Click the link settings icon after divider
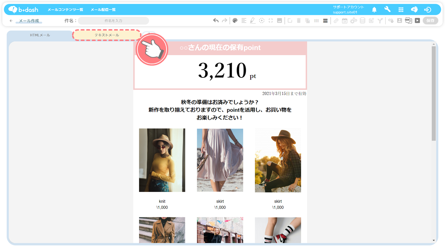445x250 pixels. coord(391,20)
